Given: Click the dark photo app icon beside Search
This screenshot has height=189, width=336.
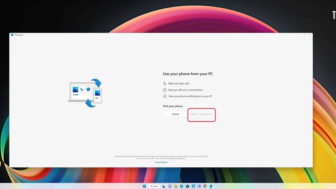Looking at the screenshot, I should coord(164,186).
